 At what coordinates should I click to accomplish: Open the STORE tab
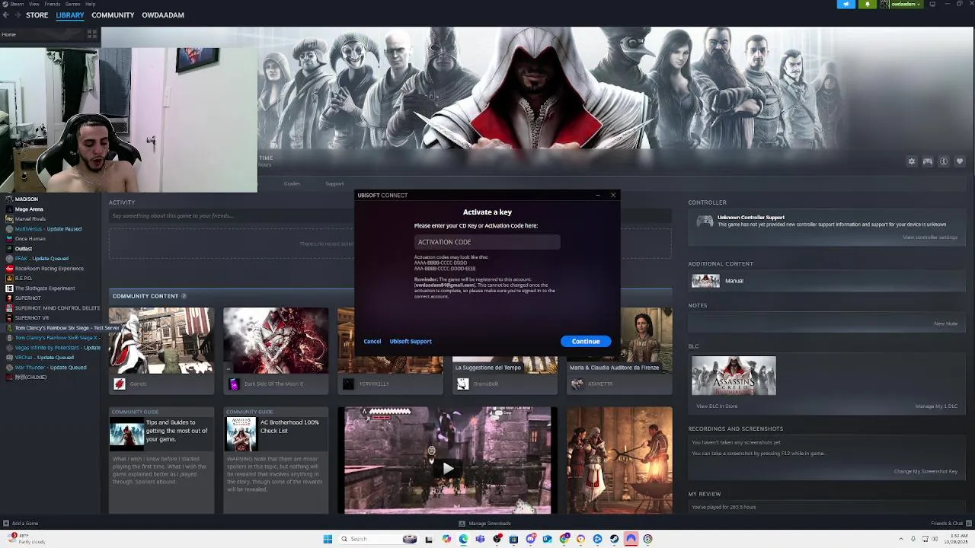point(37,15)
